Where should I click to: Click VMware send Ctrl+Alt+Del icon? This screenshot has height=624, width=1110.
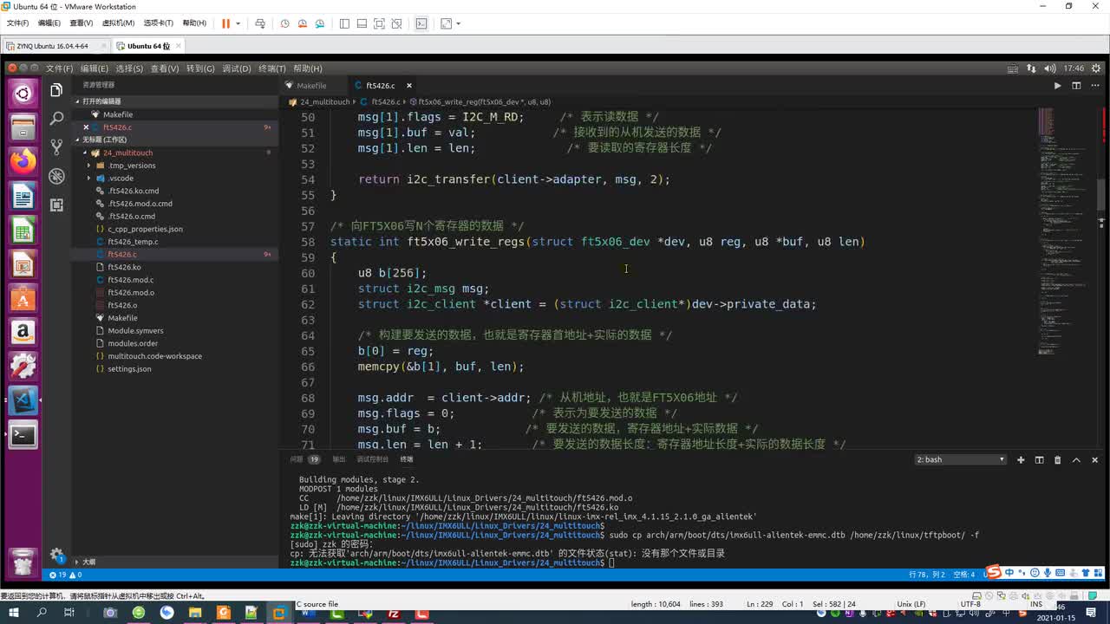pyautogui.click(x=259, y=23)
